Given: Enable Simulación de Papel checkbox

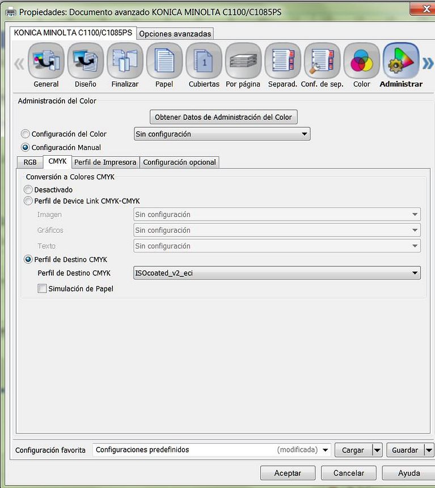Looking at the screenshot, I should point(42,289).
